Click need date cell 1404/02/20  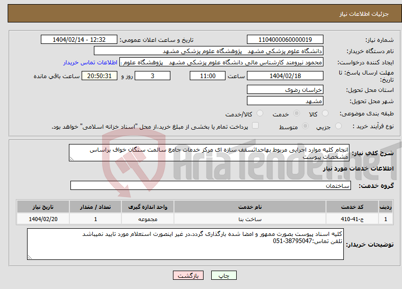pyautogui.click(x=43, y=219)
